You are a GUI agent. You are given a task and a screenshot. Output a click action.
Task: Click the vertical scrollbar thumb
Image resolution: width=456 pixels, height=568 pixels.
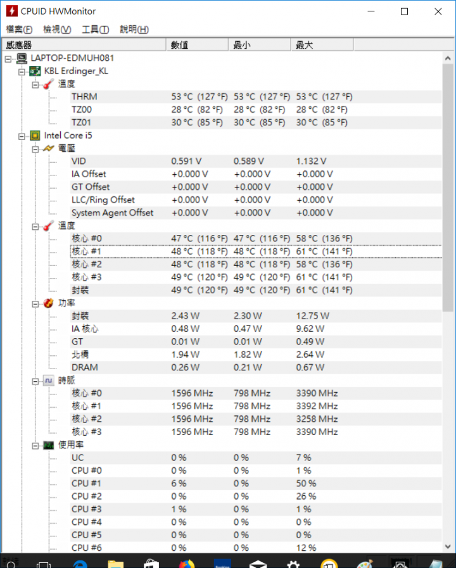pos(448,187)
